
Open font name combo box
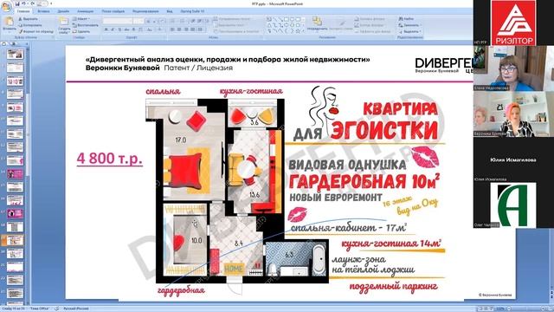tap(118, 21)
